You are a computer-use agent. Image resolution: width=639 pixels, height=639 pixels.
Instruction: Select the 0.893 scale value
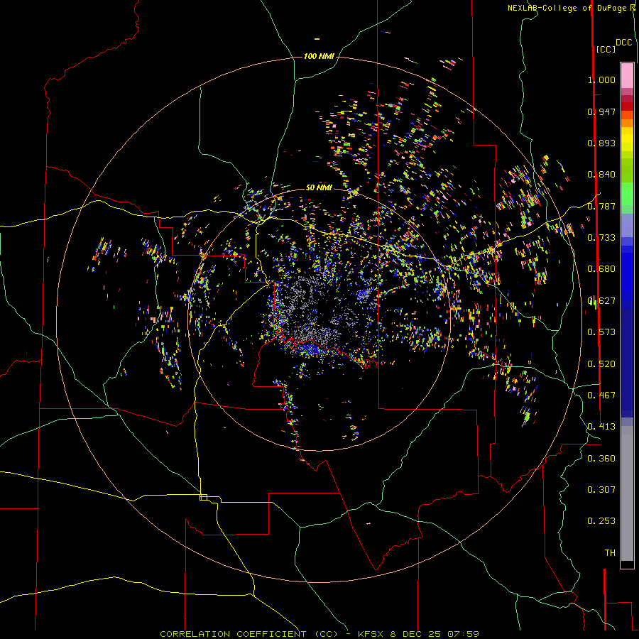click(601, 143)
